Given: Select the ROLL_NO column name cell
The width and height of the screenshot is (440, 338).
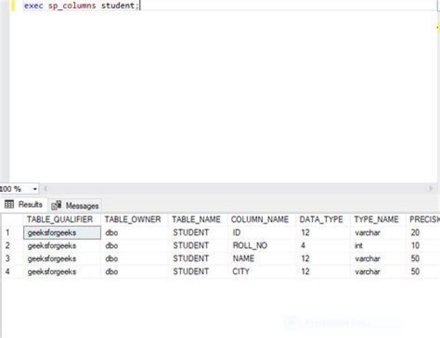Looking at the screenshot, I should tap(262, 246).
